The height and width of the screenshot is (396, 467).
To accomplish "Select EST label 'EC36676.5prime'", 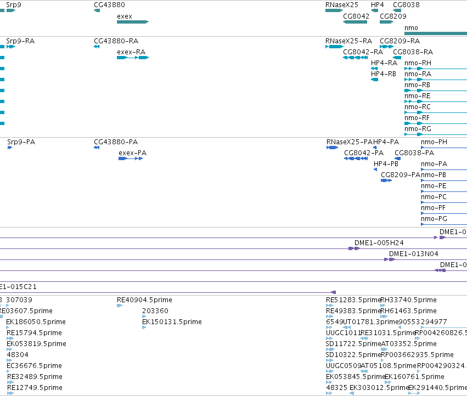I will 35,366.
